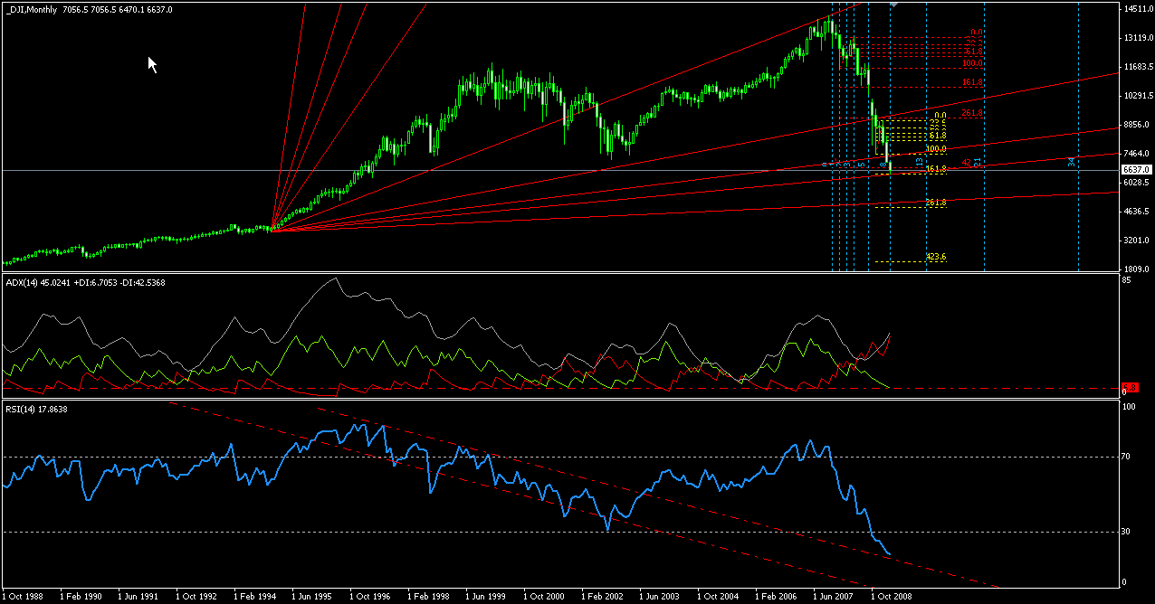Image resolution: width=1155 pixels, height=604 pixels.
Task: Click the red Fibonacci 0.0 level label
Action: (977, 32)
